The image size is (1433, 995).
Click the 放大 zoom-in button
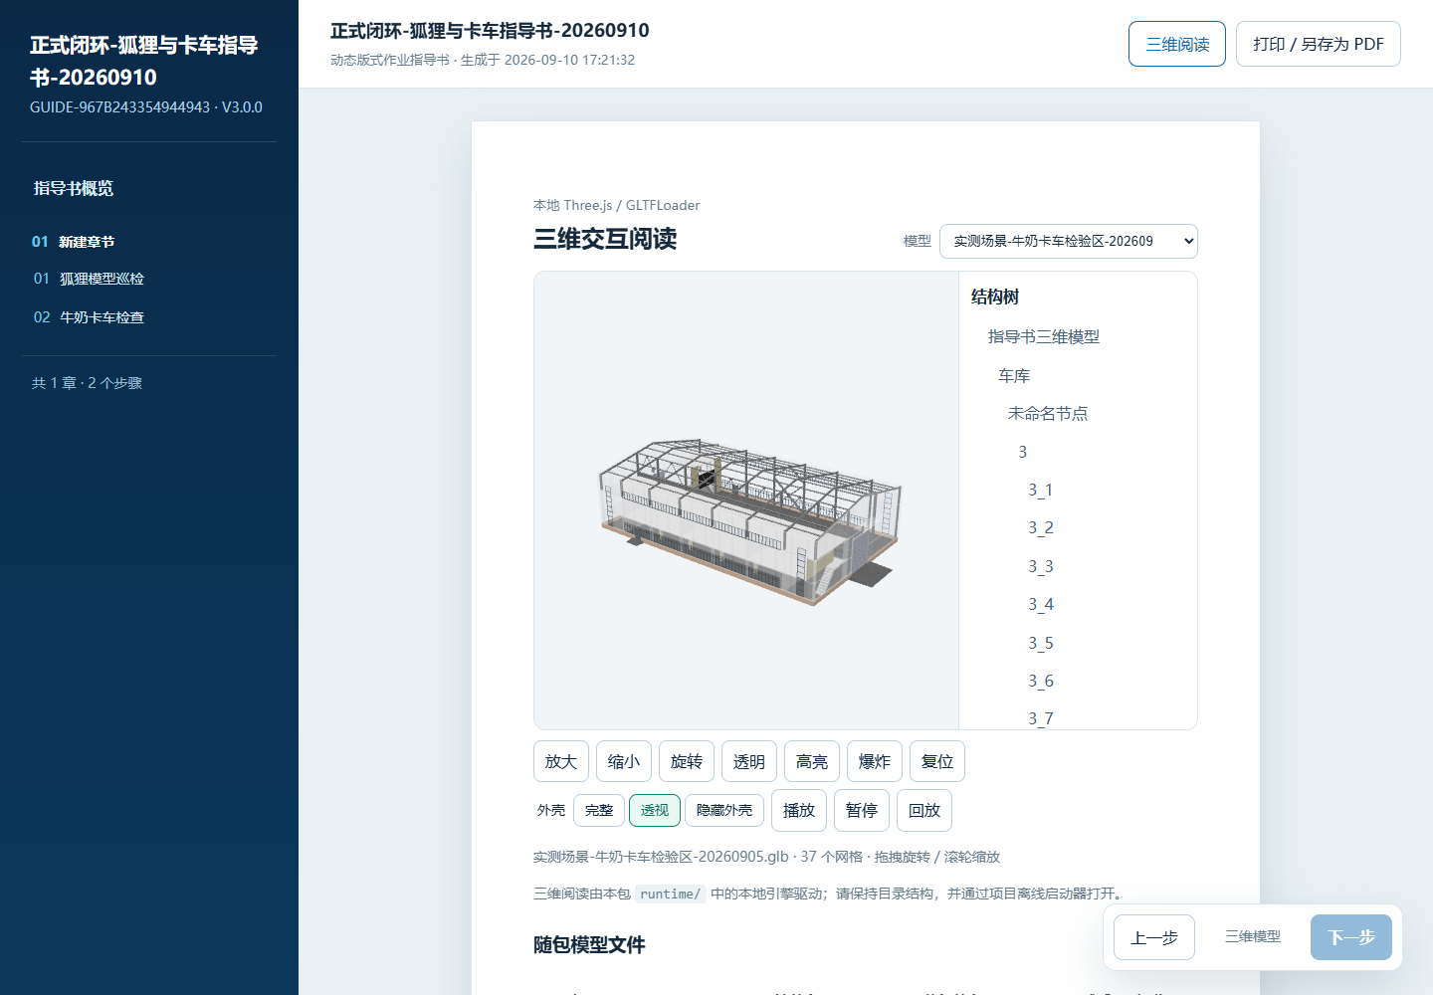click(561, 761)
